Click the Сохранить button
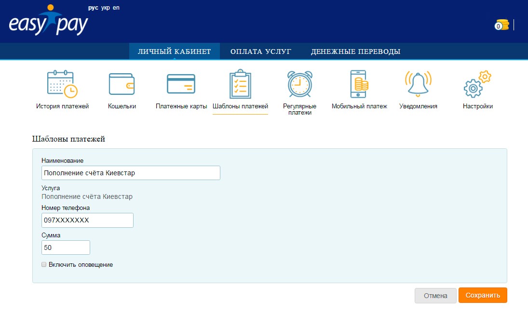 point(483,296)
